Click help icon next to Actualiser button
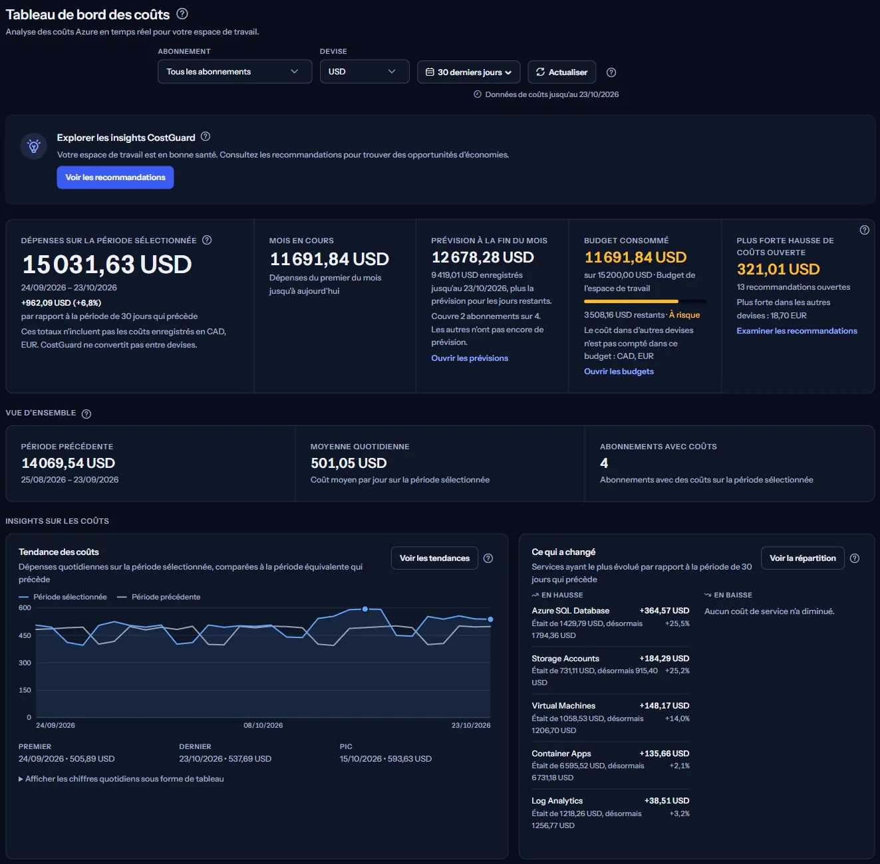 611,72
